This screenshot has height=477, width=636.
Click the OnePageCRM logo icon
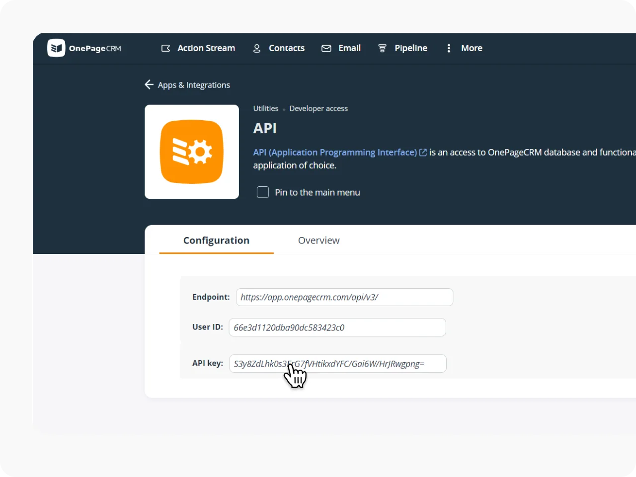pyautogui.click(x=56, y=48)
